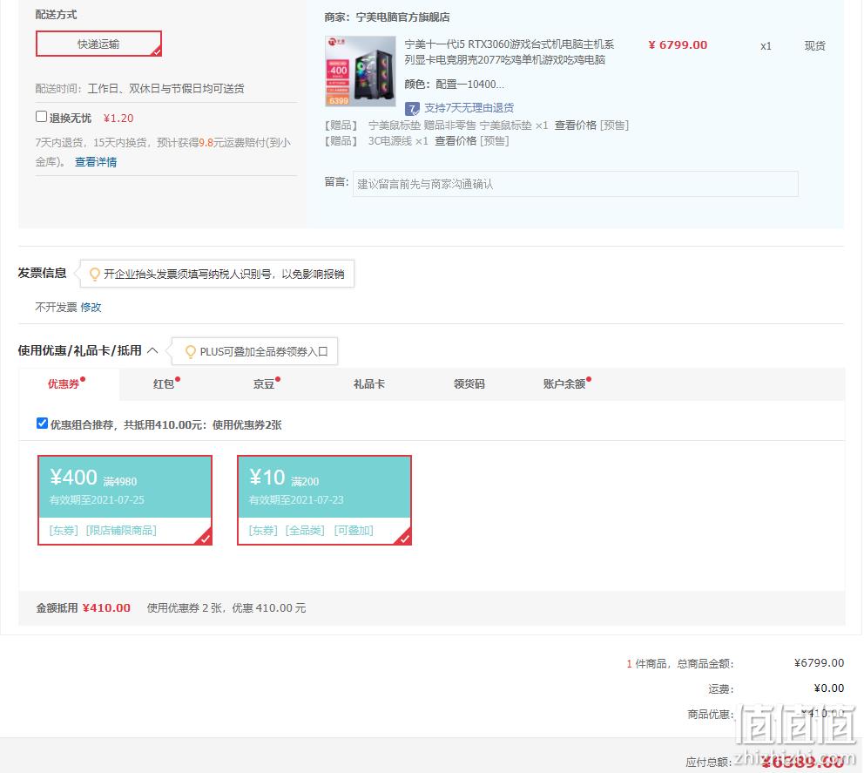The image size is (864, 773).
Task: Toggle the ¥400 满4980 coupon card
Action: pos(125,500)
